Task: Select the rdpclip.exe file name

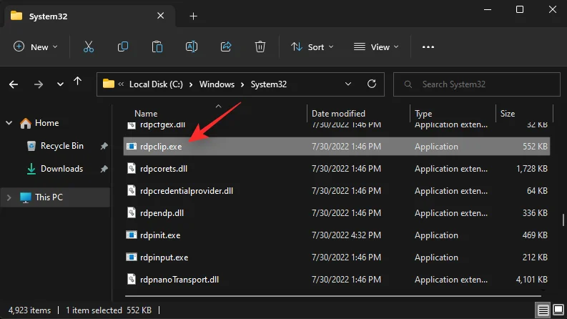Action: pos(161,147)
